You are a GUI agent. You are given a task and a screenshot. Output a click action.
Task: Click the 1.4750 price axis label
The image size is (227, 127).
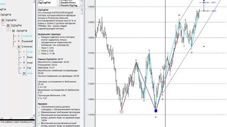pos(91,115)
